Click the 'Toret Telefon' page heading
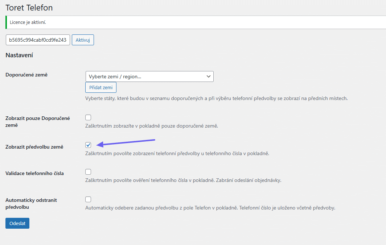Viewport: 386px width, 245px height. (x=29, y=7)
